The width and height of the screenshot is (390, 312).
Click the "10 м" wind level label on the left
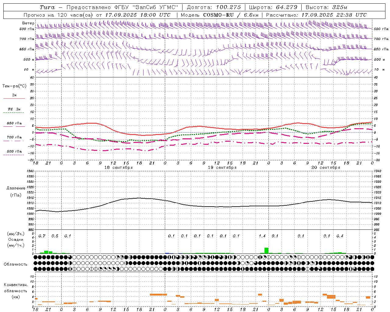[29, 69]
